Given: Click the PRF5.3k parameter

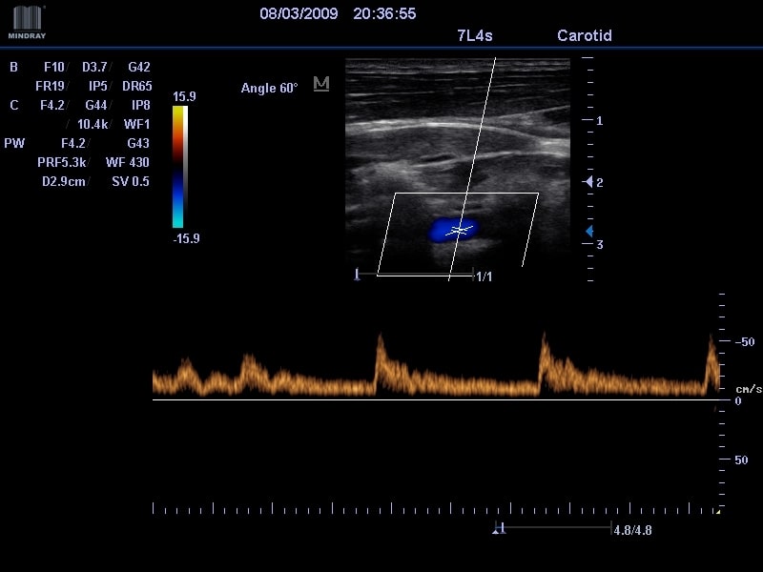Looking at the screenshot, I should [x=62, y=163].
